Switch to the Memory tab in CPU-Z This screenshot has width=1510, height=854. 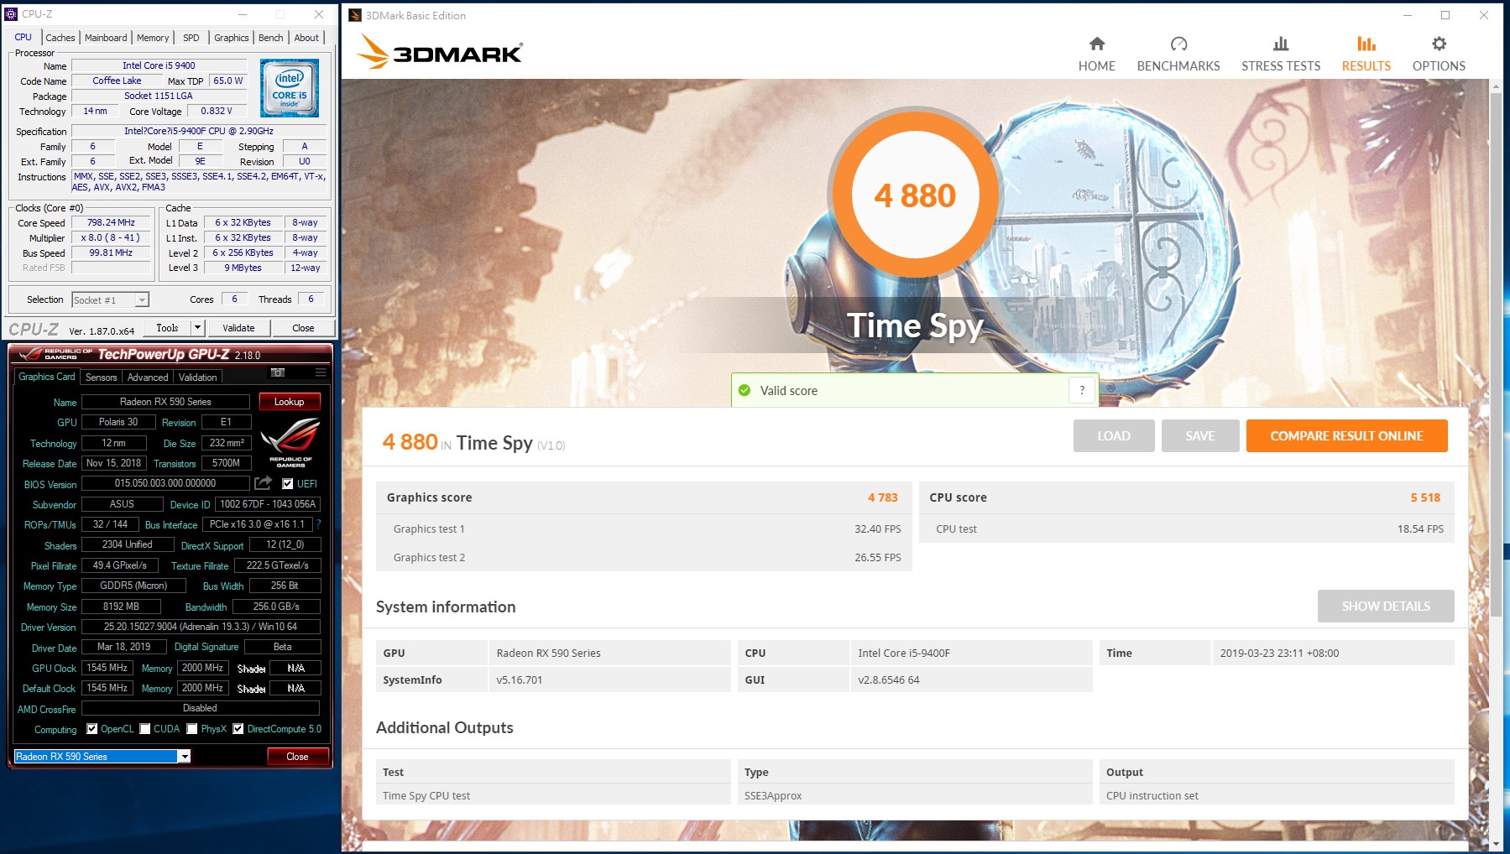153,38
